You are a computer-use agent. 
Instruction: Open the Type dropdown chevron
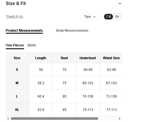(x=94, y=17)
